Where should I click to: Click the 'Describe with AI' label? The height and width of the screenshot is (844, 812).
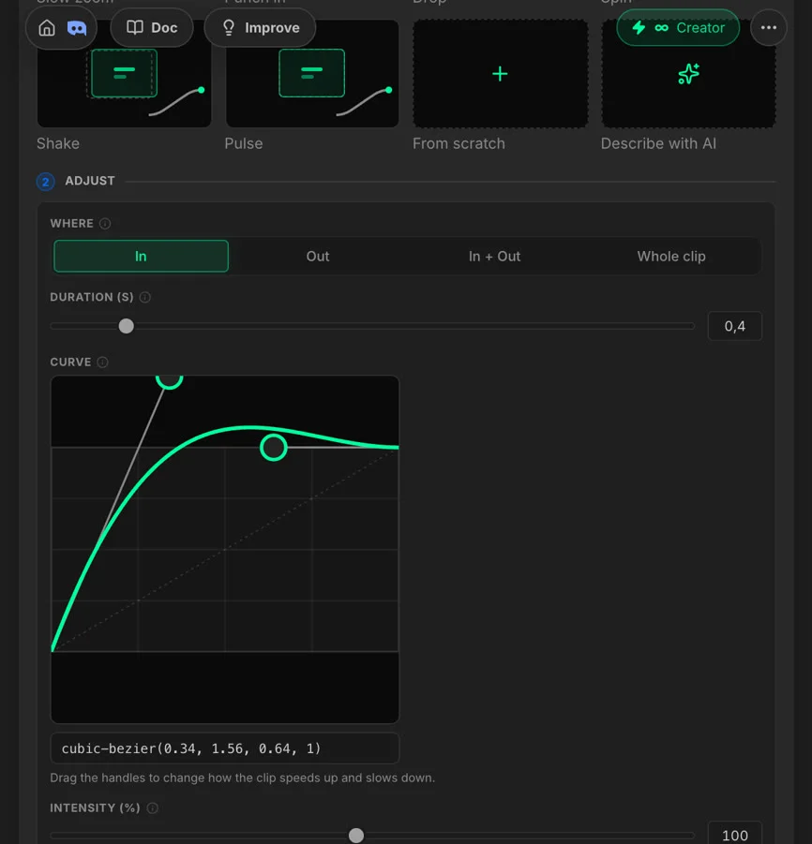pyautogui.click(x=658, y=143)
